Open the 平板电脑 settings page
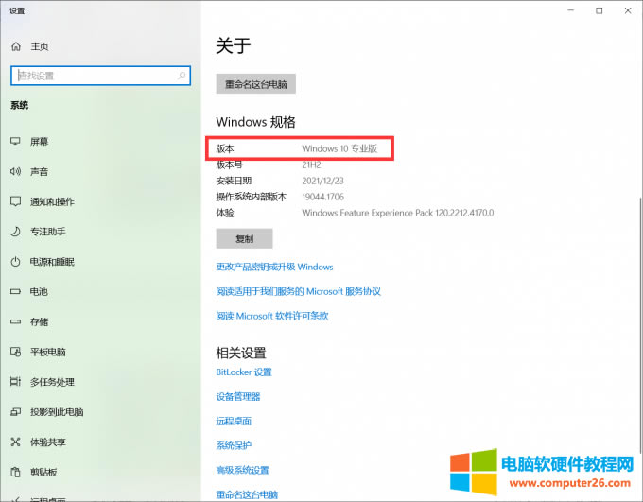The height and width of the screenshot is (502, 643). (48, 352)
